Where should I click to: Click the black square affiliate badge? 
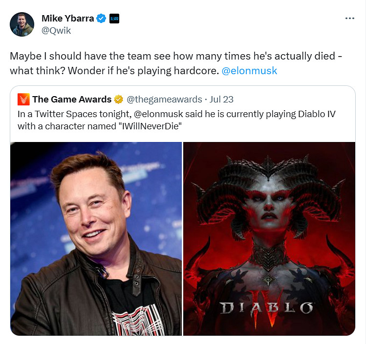tap(114, 19)
